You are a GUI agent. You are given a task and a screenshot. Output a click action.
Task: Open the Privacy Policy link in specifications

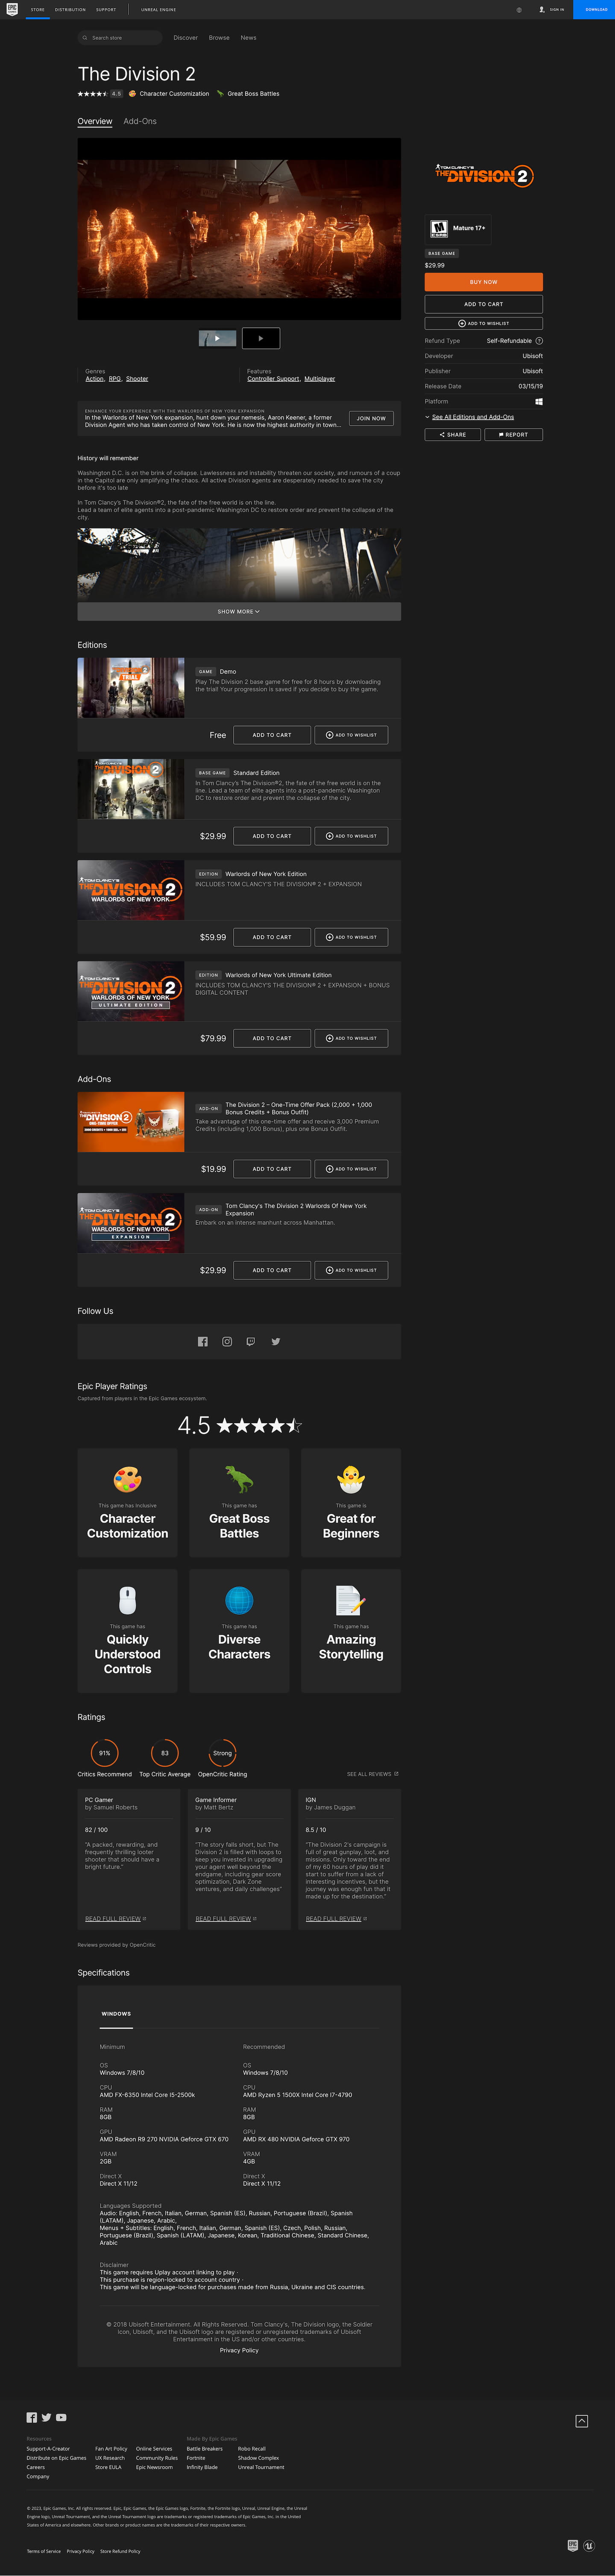pyautogui.click(x=239, y=2350)
